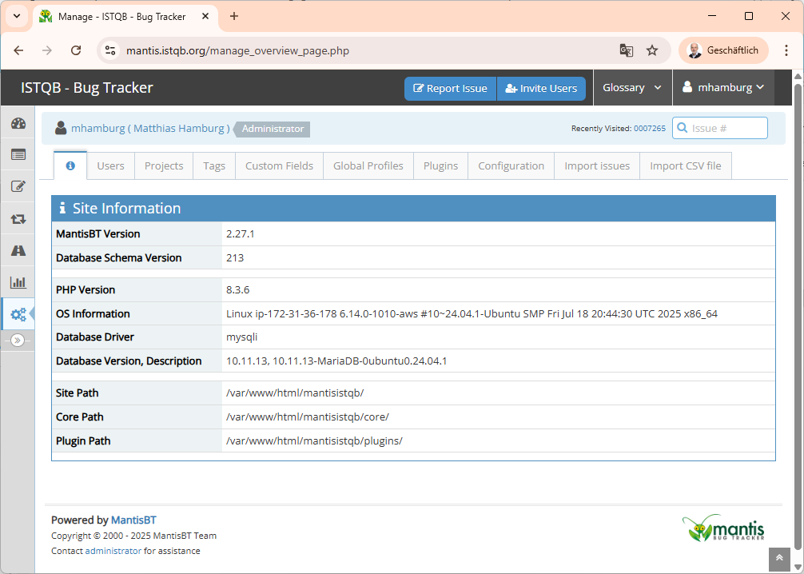This screenshot has height=574, width=804.
Task: Click the Report Issue edit sidebar icon
Action: (x=18, y=186)
